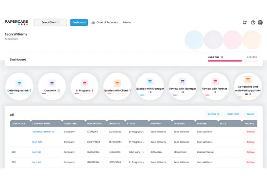Filter by Queries with Client : 1 card
The width and height of the screenshot is (267, 185).
pos(117,87)
